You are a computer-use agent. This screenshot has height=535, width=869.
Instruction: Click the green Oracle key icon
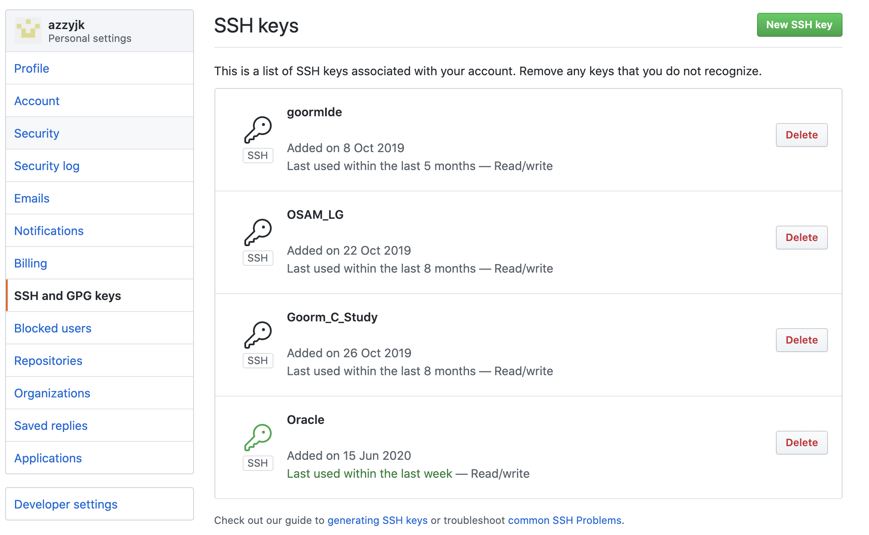point(258,437)
